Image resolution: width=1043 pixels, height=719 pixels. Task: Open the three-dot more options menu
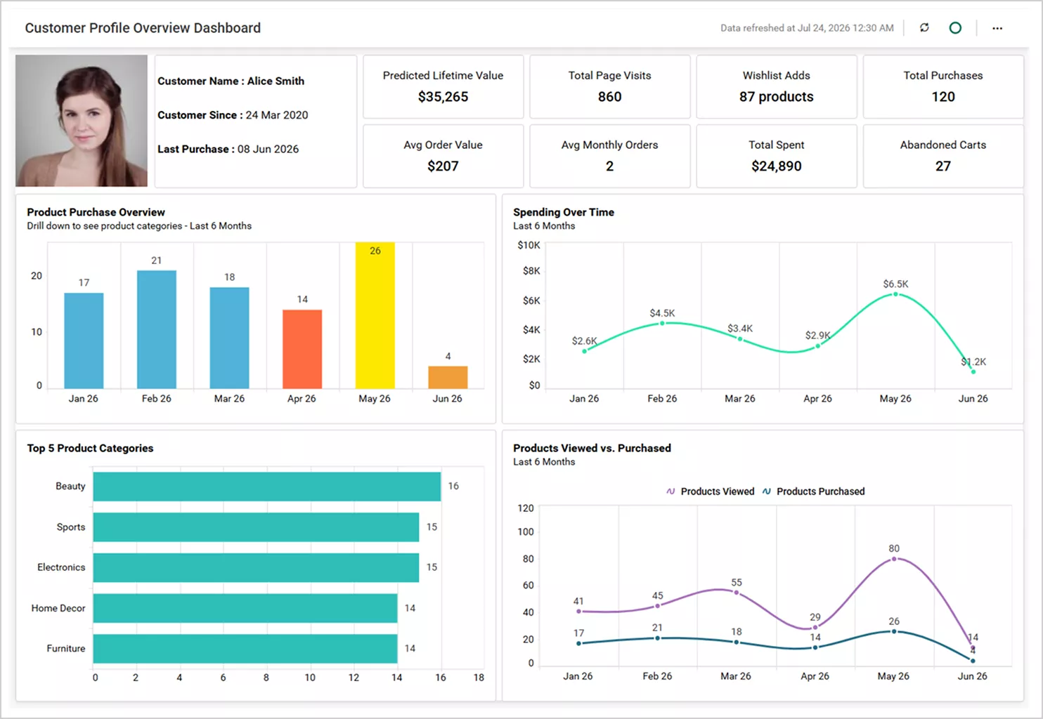click(997, 28)
